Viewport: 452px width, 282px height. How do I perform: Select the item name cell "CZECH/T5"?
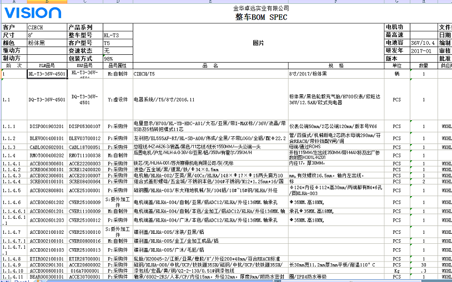pos(210,74)
